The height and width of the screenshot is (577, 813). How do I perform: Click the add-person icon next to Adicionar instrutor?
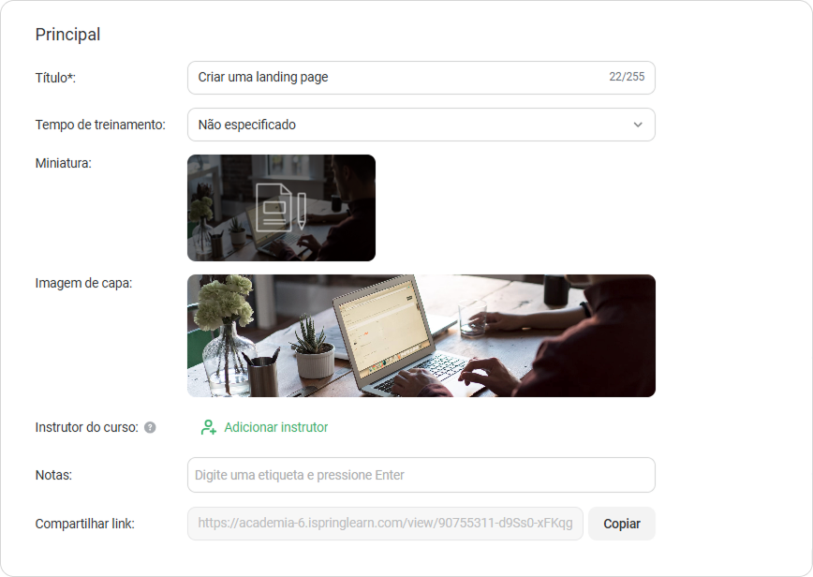[x=209, y=427]
